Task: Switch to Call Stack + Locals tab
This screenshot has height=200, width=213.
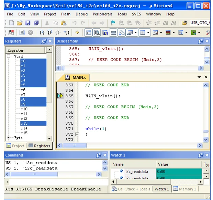Action: coord(131,189)
